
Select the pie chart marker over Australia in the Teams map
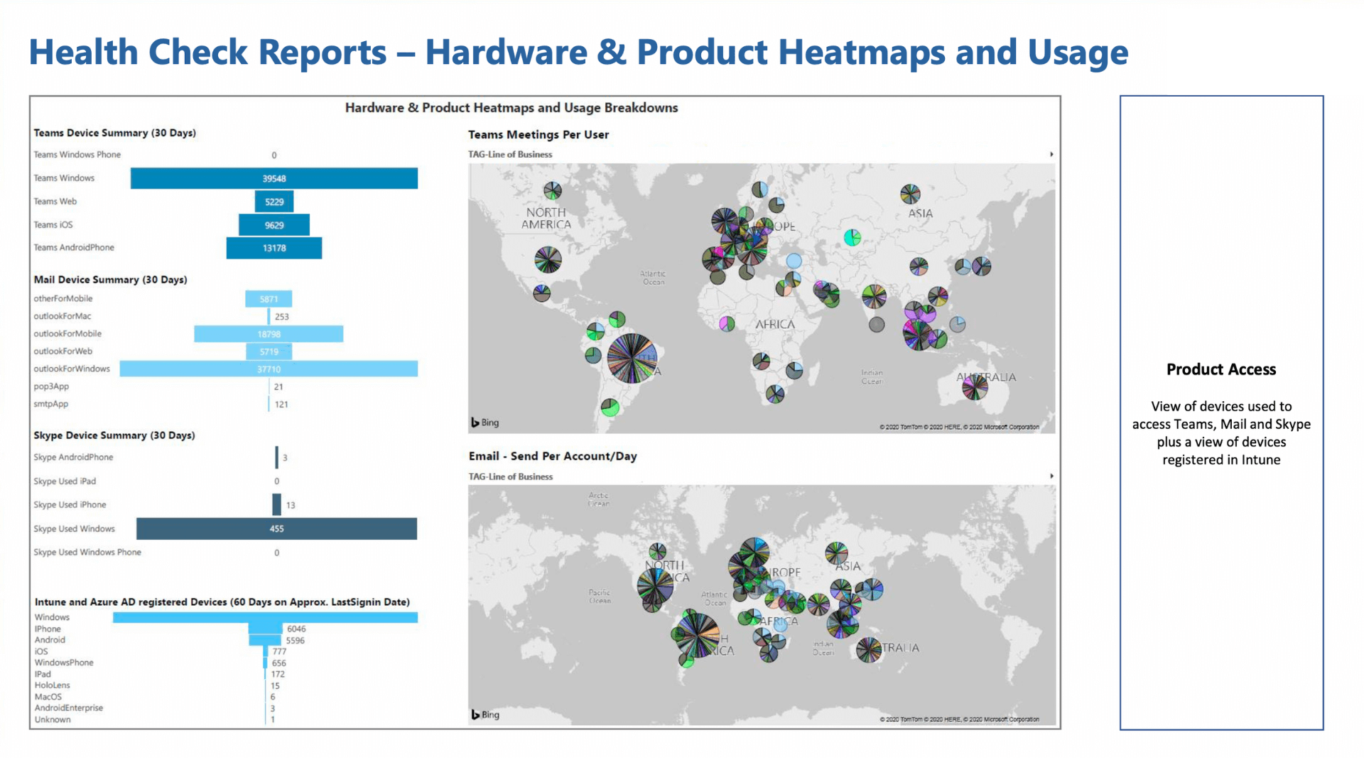[x=975, y=387]
